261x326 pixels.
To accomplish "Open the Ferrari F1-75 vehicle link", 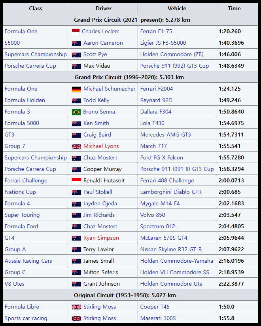I will pos(156,31).
